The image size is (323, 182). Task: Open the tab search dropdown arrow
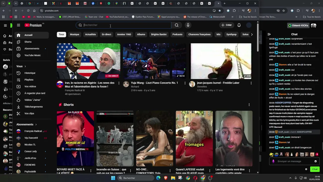(16, 3)
